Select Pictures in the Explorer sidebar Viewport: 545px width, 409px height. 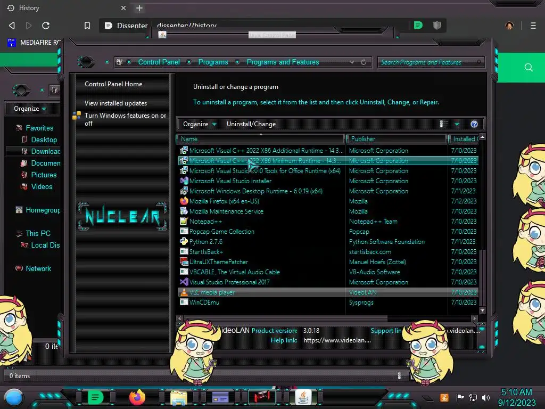coord(44,175)
